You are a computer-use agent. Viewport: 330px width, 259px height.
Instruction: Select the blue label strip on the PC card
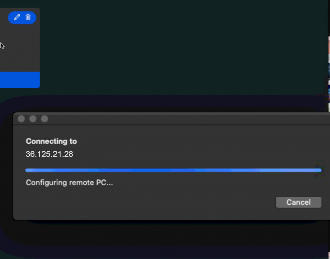pyautogui.click(x=20, y=80)
